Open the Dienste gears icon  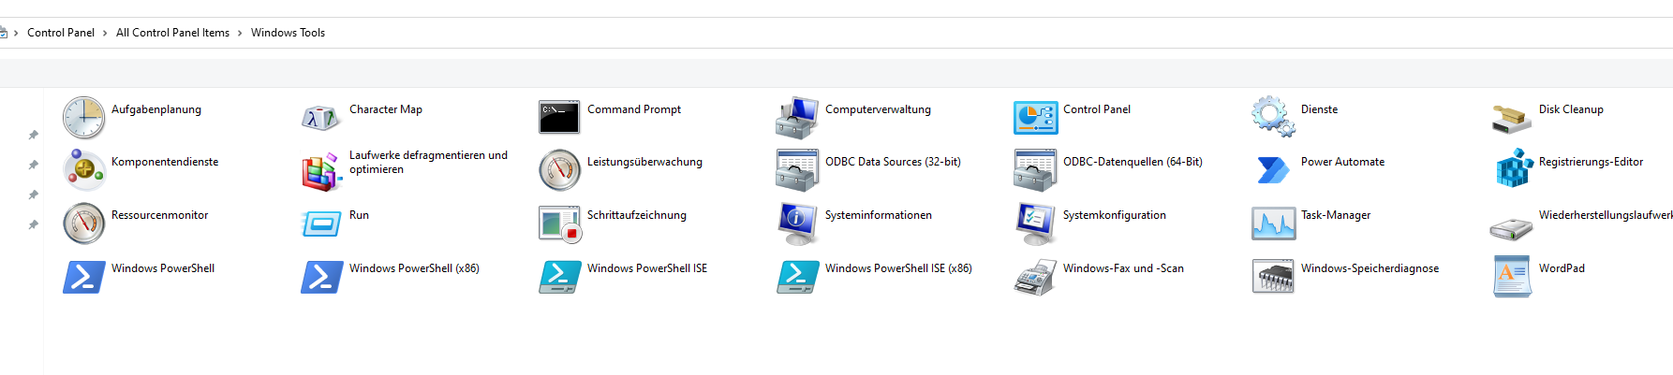(1274, 118)
